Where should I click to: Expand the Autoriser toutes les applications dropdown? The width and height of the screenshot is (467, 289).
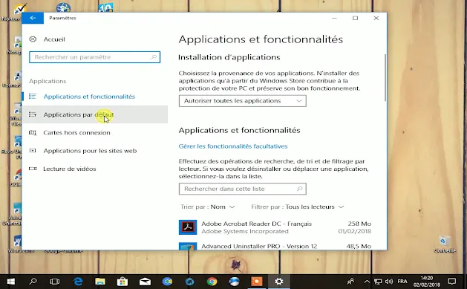coord(243,101)
